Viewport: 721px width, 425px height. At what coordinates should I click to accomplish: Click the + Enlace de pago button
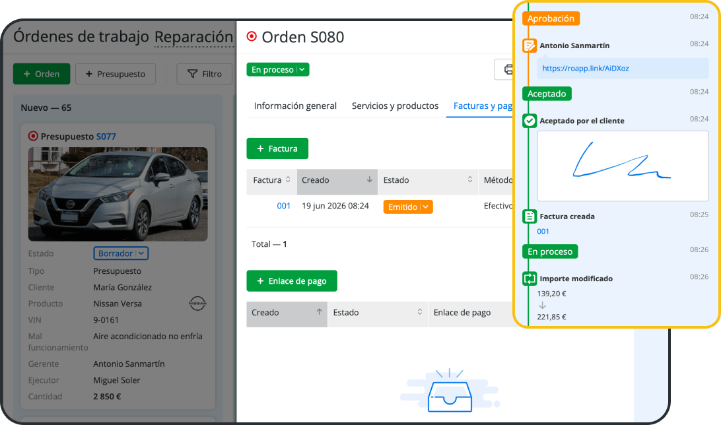pos(292,280)
